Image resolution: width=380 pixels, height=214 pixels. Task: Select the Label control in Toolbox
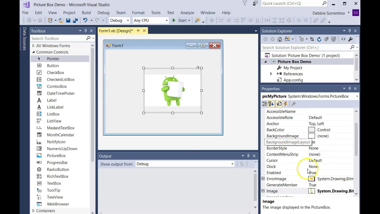(x=60, y=100)
